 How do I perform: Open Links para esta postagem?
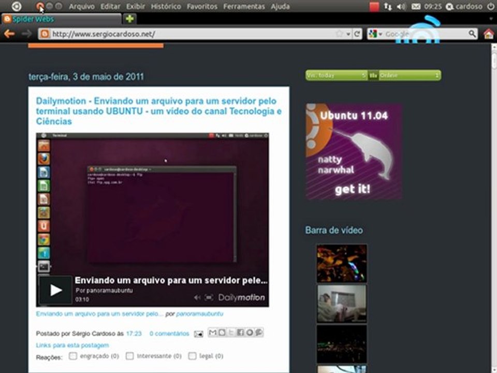point(72,345)
